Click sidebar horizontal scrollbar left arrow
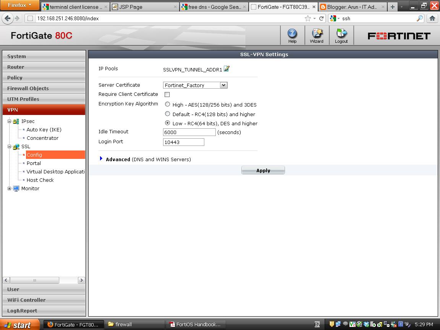 tap(6, 280)
